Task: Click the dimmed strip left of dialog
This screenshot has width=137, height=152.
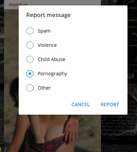Action: [x=11, y=68]
